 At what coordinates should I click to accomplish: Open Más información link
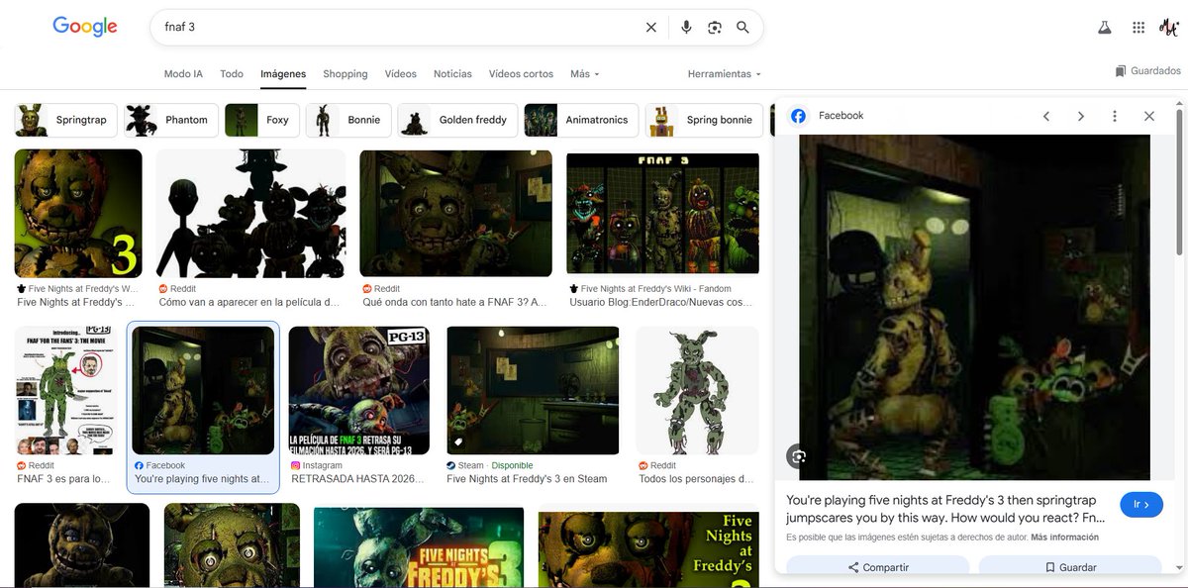(x=1064, y=538)
